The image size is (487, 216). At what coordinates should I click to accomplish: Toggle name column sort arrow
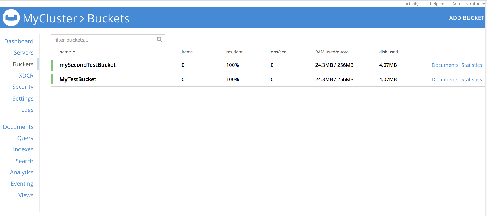click(x=74, y=52)
